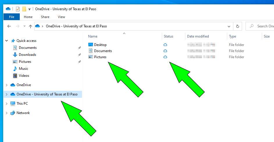Open the File menu
The width and height of the screenshot is (274, 142).
pyautogui.click(x=12, y=17)
